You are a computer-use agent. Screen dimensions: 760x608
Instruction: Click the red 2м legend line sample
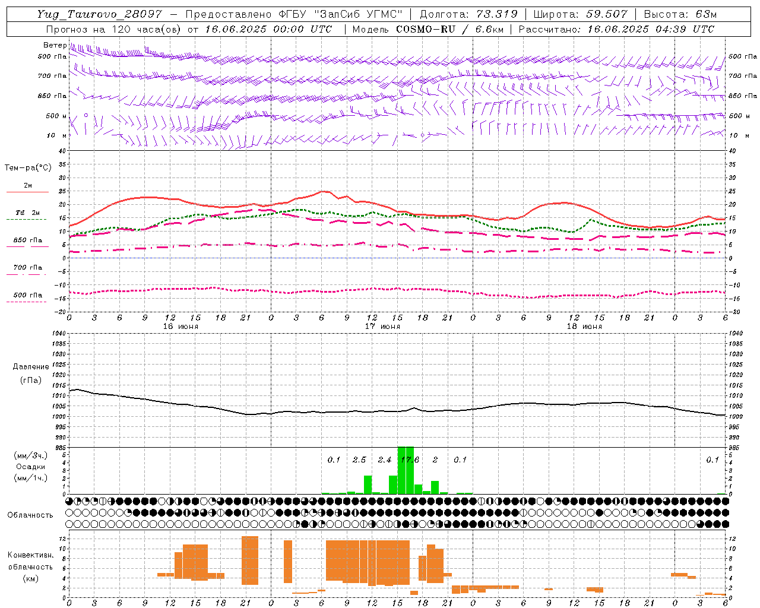click(27, 192)
